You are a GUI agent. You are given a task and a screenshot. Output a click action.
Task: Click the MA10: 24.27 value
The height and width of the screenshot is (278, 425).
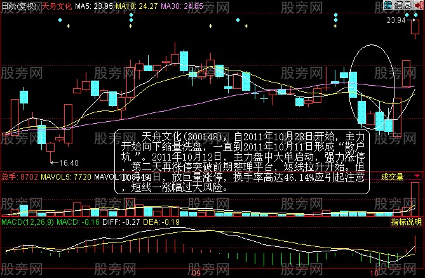click(x=137, y=6)
